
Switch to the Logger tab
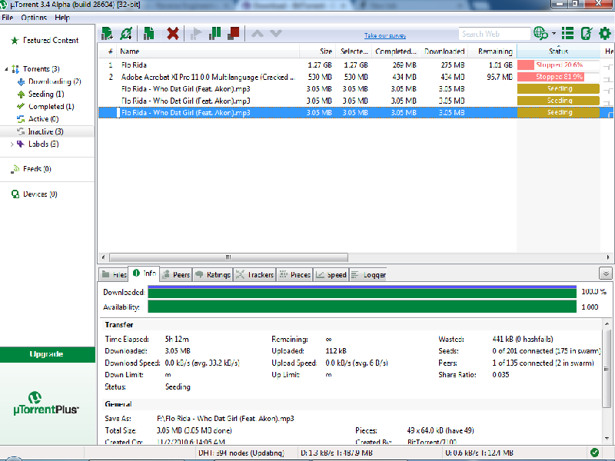[x=368, y=274]
